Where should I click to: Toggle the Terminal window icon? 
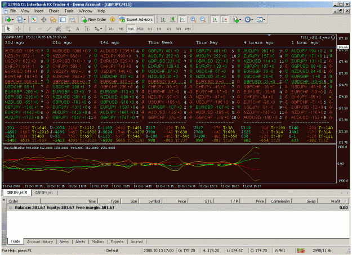point(63,20)
